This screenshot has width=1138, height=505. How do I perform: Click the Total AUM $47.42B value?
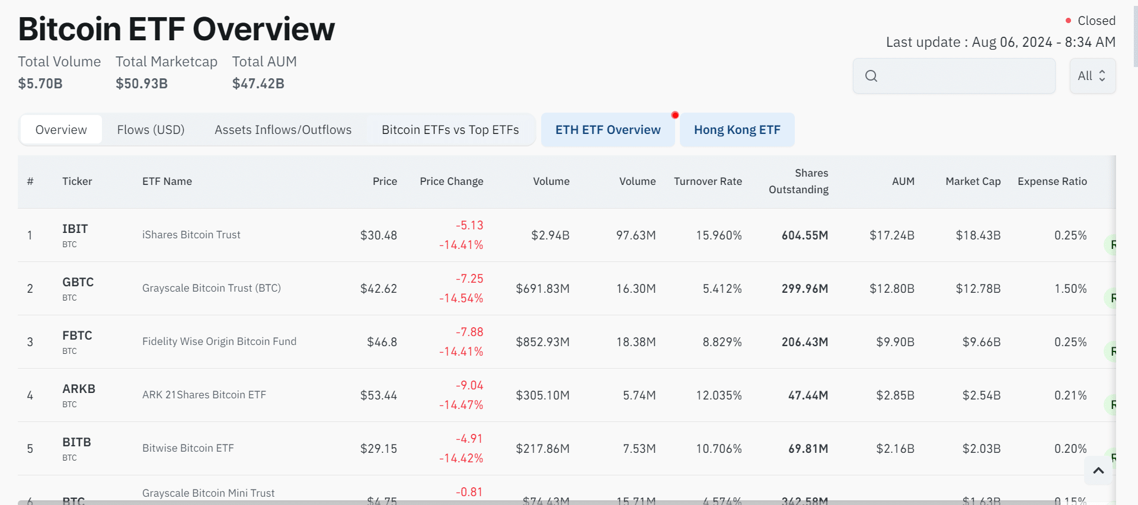[258, 84]
